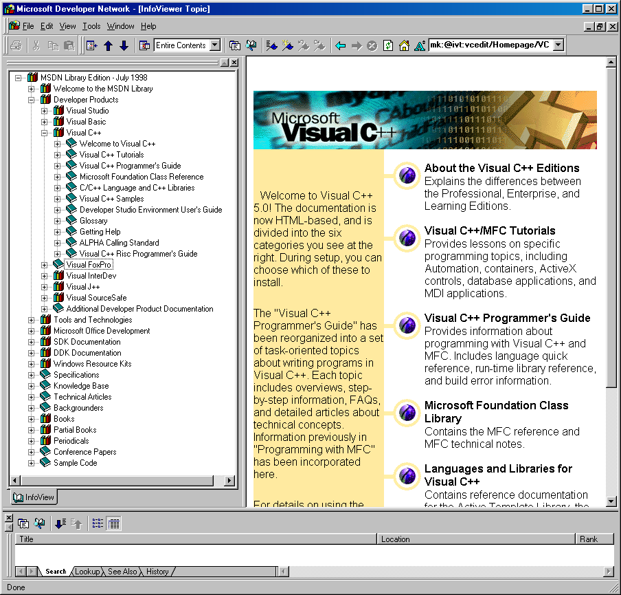Switch results pane to details view

click(x=113, y=523)
